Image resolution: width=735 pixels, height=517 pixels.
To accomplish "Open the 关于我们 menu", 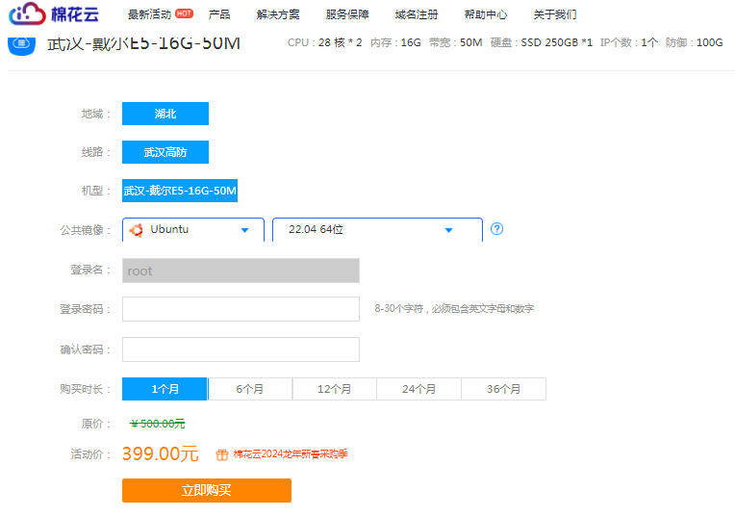I will (555, 14).
